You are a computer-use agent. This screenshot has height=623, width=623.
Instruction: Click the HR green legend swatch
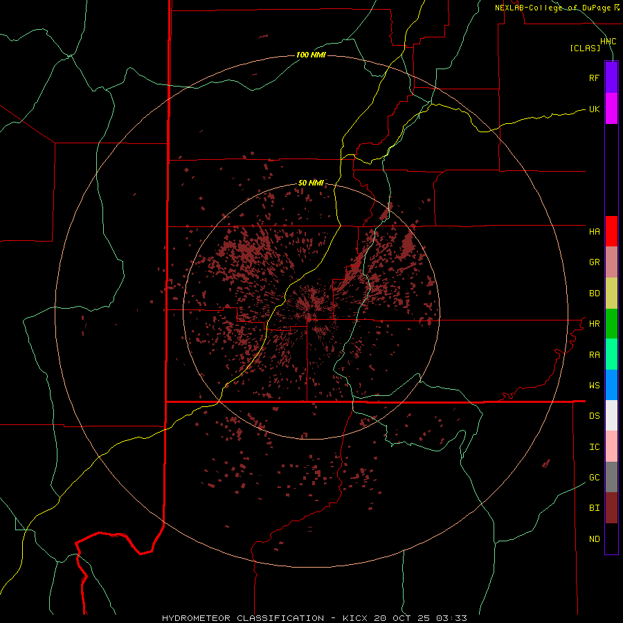611,324
